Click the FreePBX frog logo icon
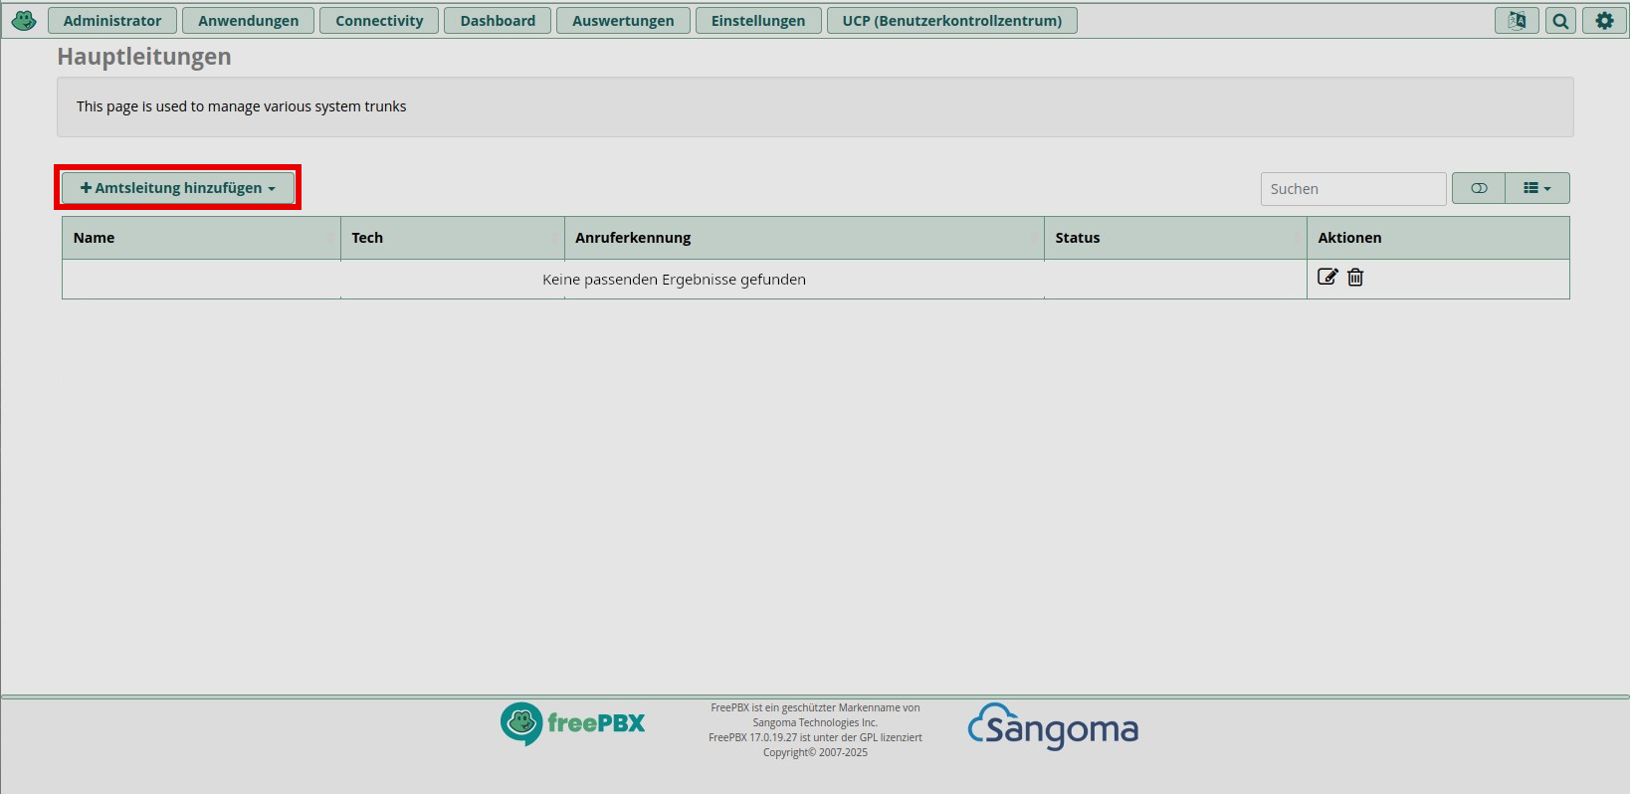1630x794 pixels. click(x=24, y=20)
